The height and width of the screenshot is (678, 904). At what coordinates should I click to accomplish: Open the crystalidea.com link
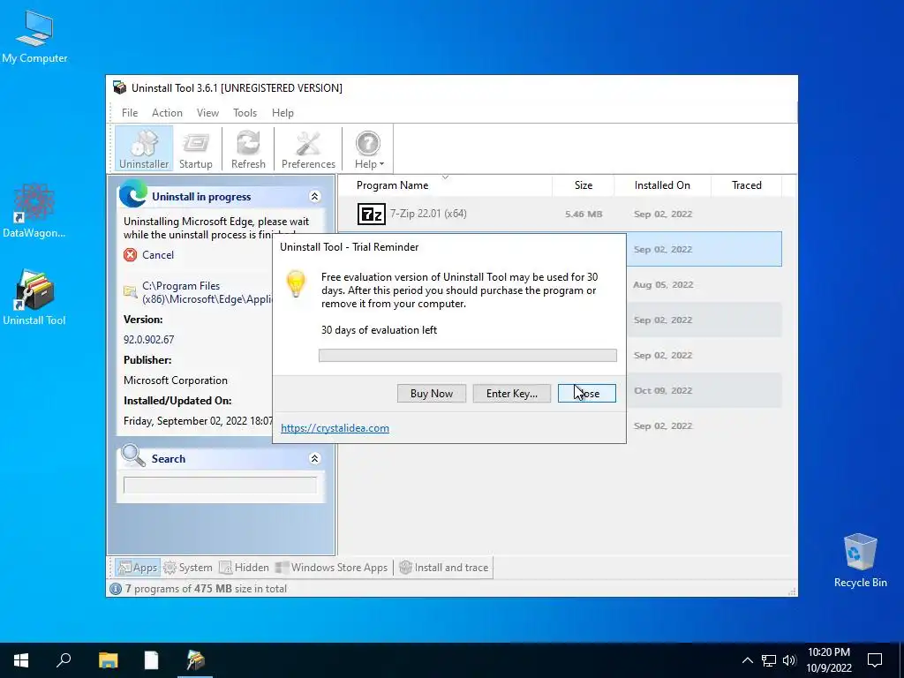[335, 428]
